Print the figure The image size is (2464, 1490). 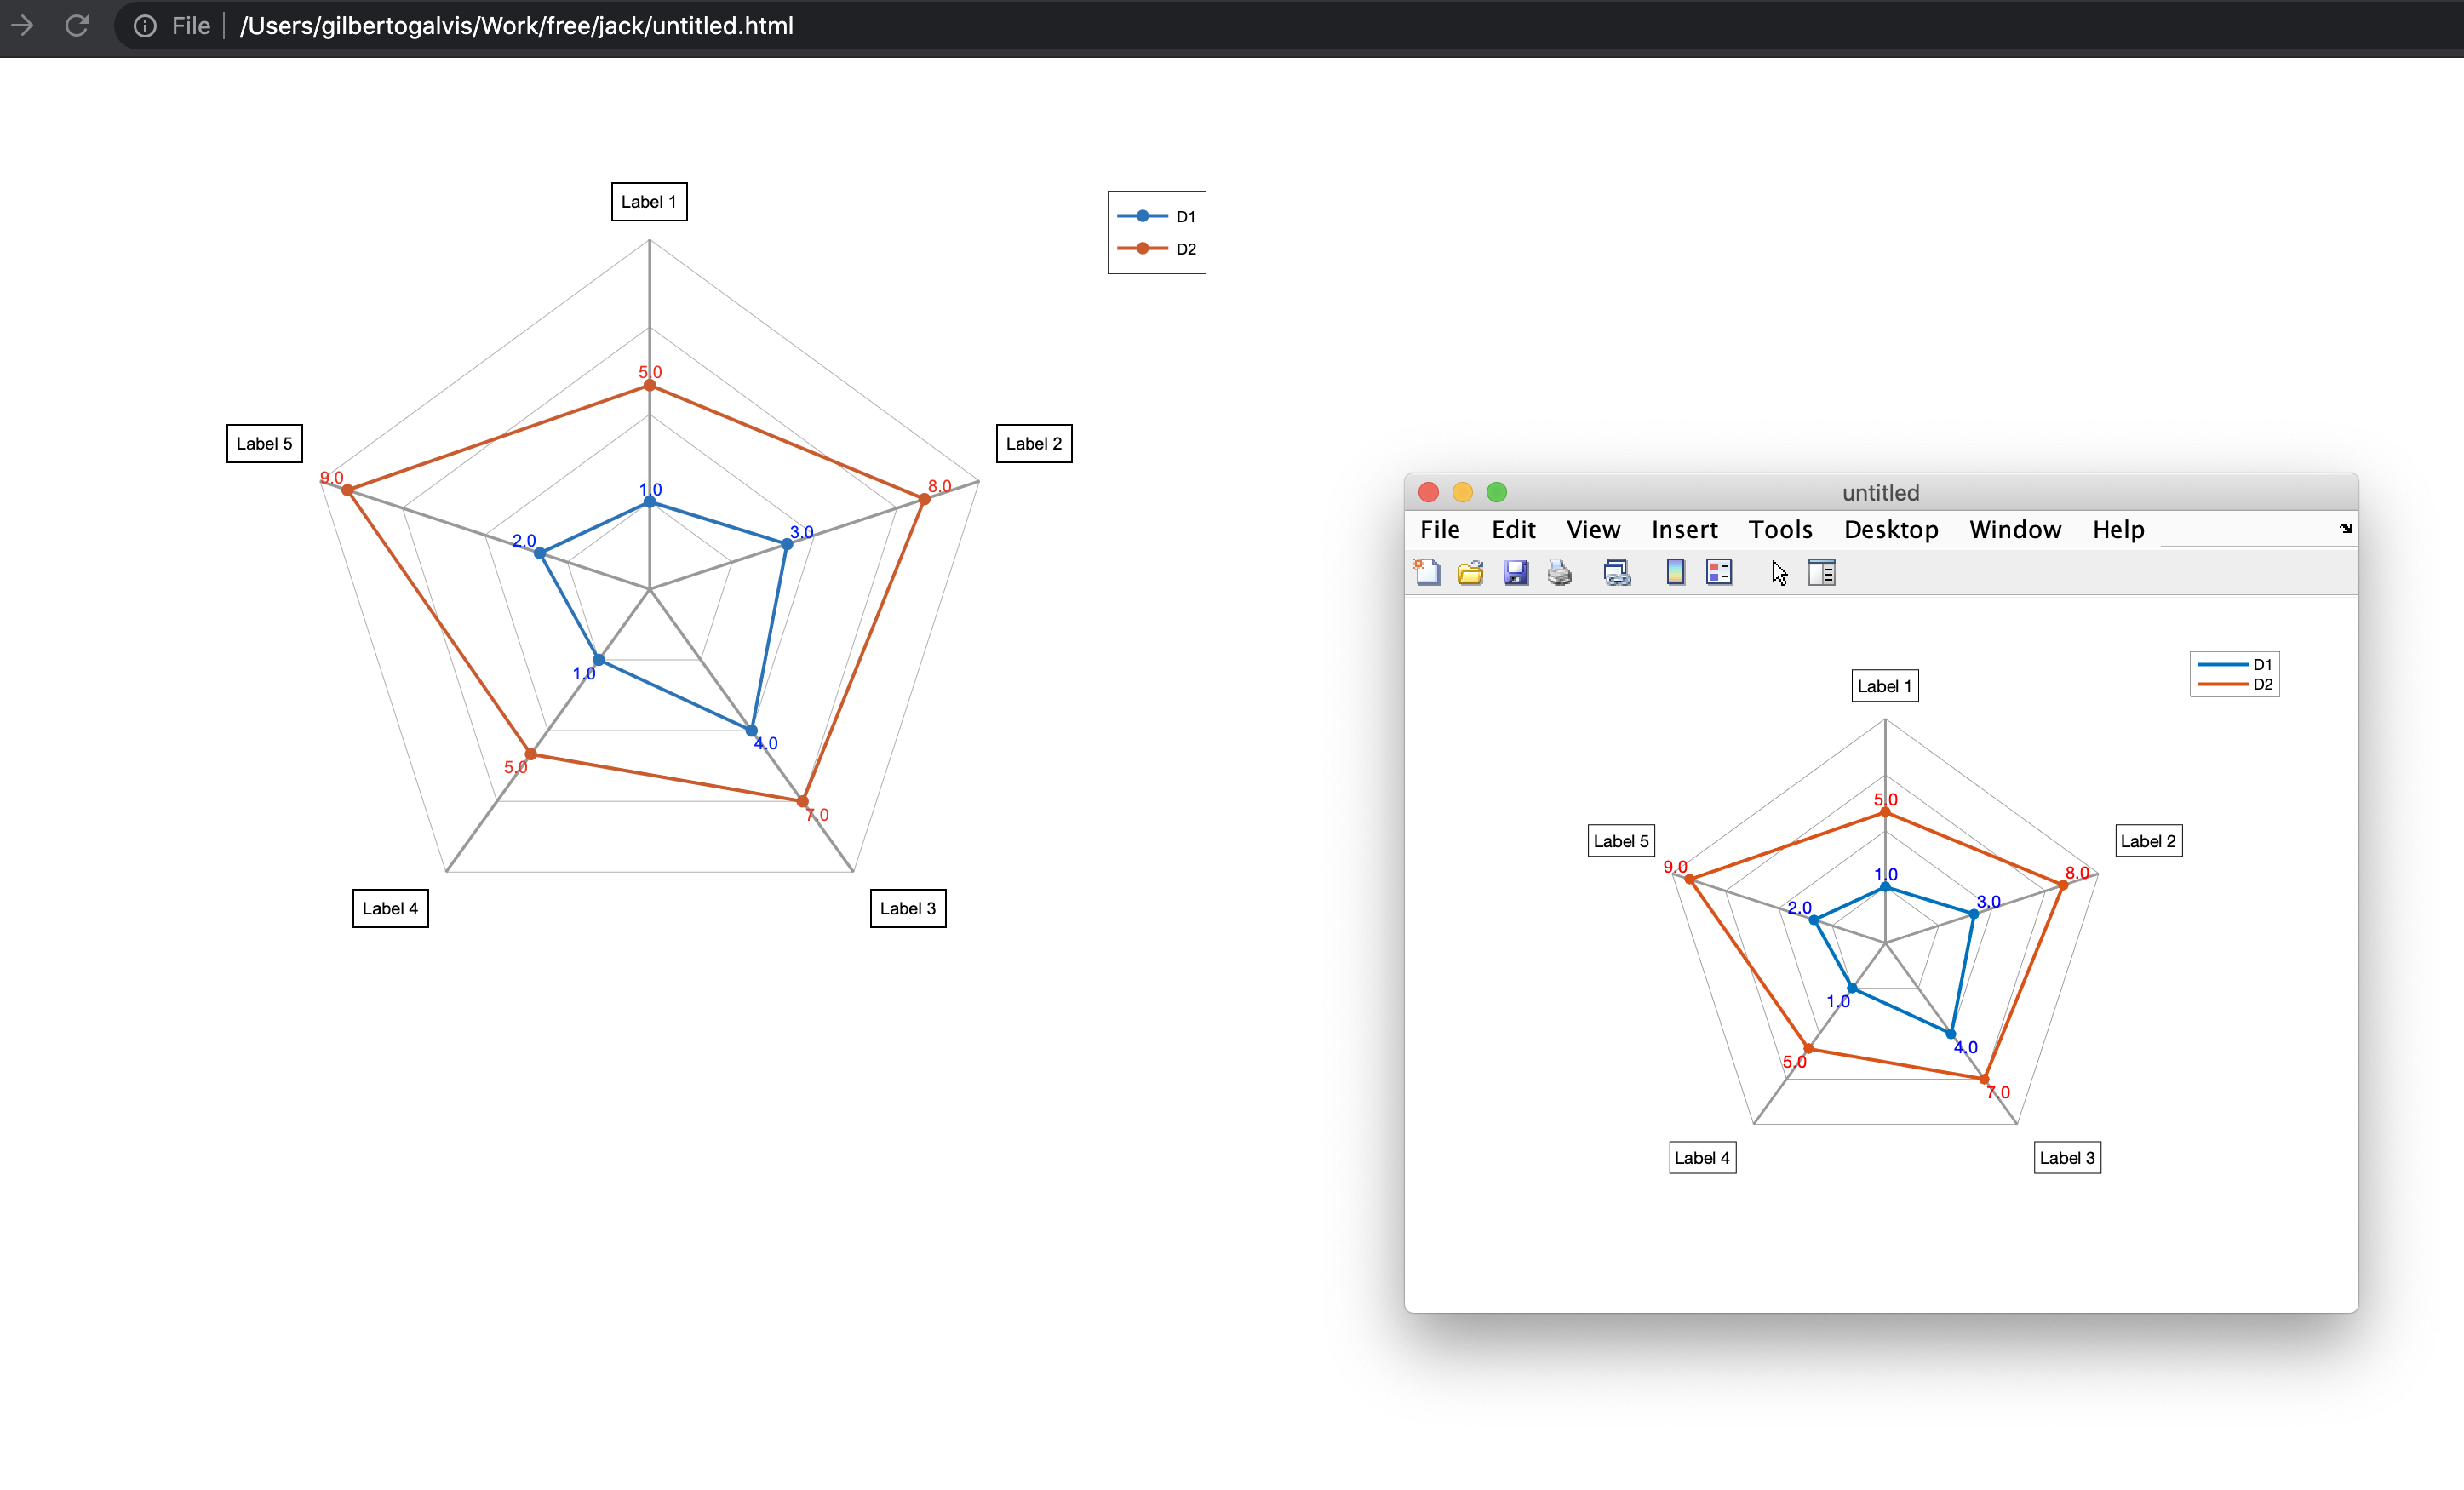point(1559,571)
